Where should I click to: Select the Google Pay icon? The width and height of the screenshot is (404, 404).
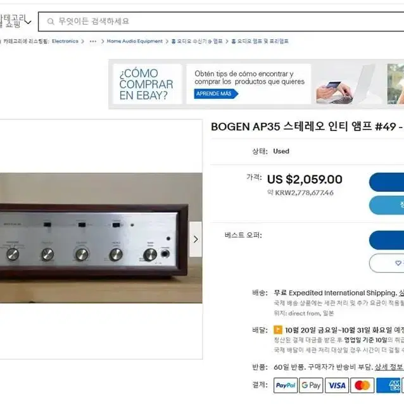click(x=311, y=386)
